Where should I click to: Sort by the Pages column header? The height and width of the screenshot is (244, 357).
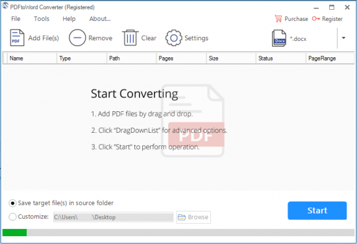click(181, 58)
